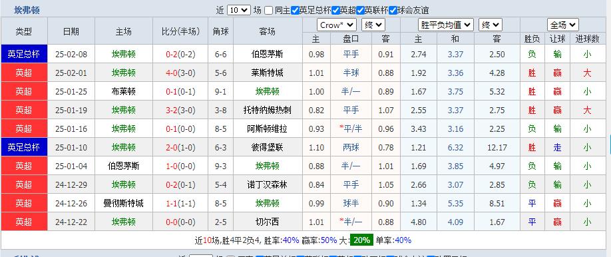Uncheck the 英足总杯 filter checkbox
Screen dimensions: 611x257
295,11
